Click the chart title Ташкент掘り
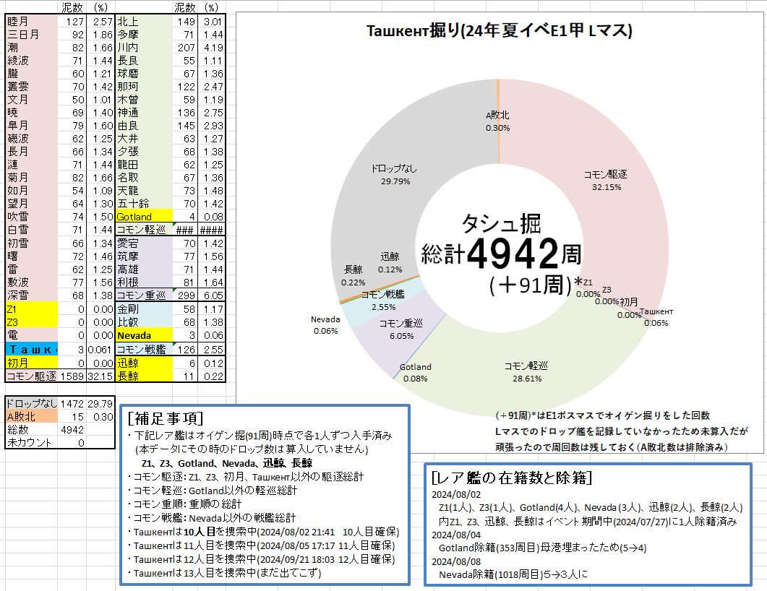Viewport: 767px width, 591px height. point(500,31)
